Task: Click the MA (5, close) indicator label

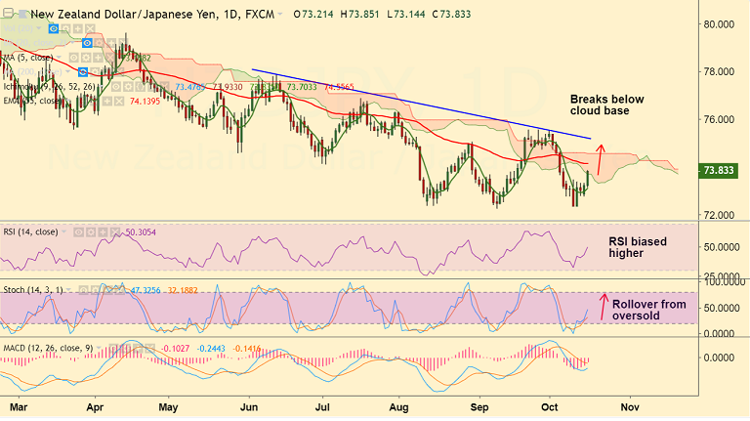Action: [x=27, y=58]
